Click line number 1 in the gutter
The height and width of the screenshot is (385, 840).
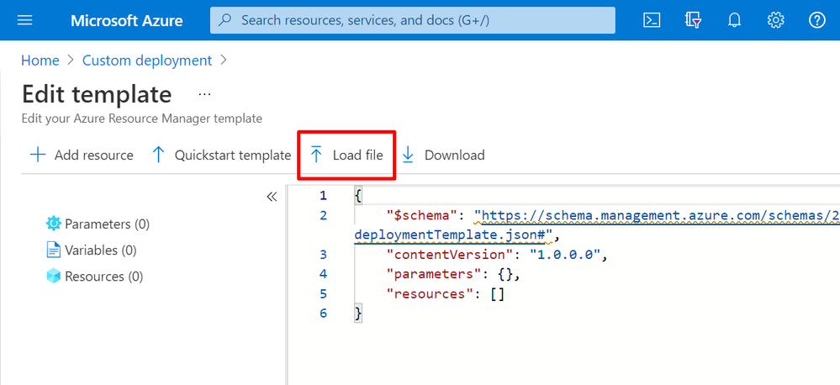pos(323,196)
